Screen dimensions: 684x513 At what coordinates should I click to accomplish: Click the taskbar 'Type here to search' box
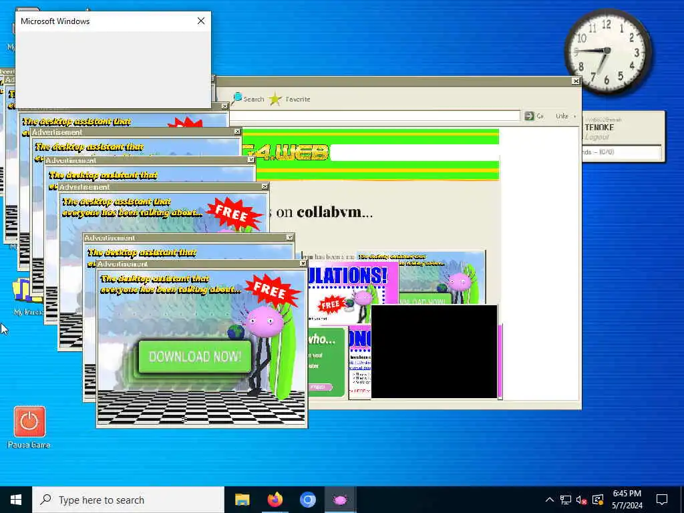point(128,500)
